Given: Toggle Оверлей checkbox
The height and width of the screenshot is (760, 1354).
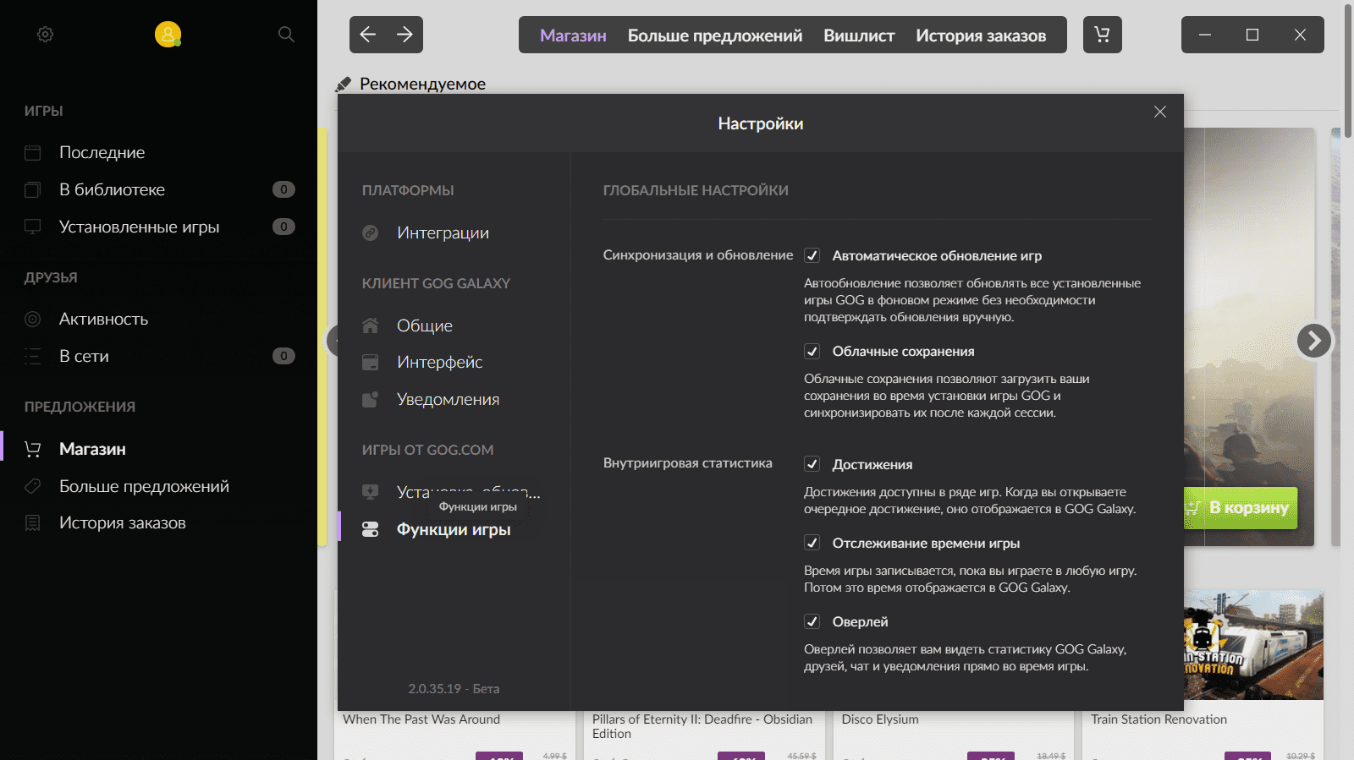Looking at the screenshot, I should tap(812, 621).
